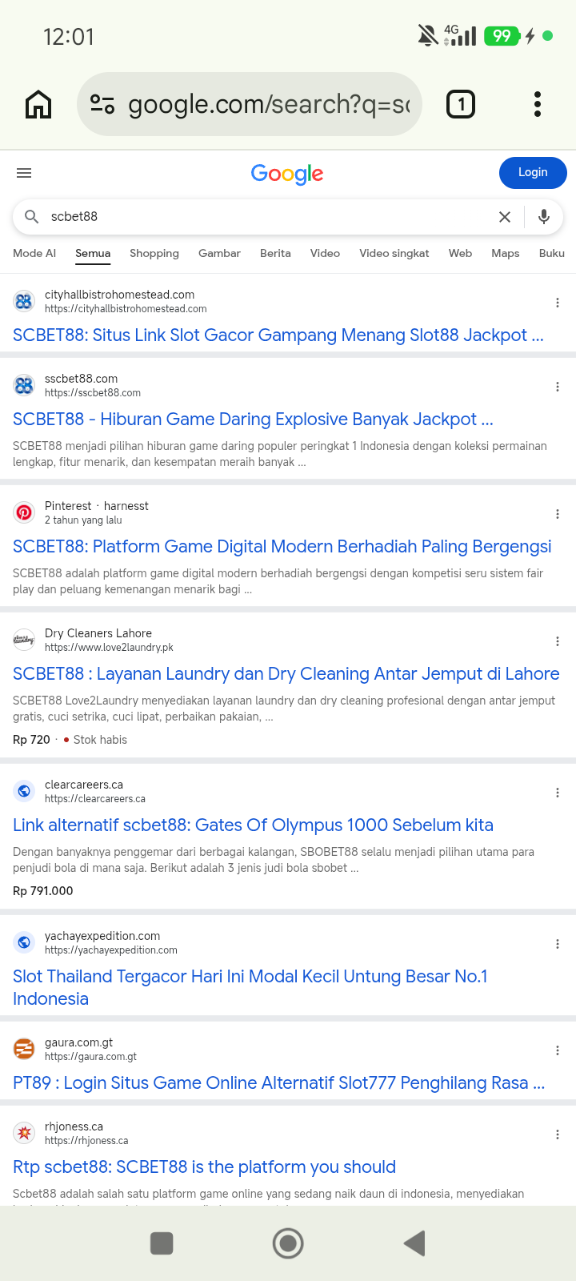Open the more options menu for the Pinterest result
The width and height of the screenshot is (576, 1281).
tap(558, 514)
